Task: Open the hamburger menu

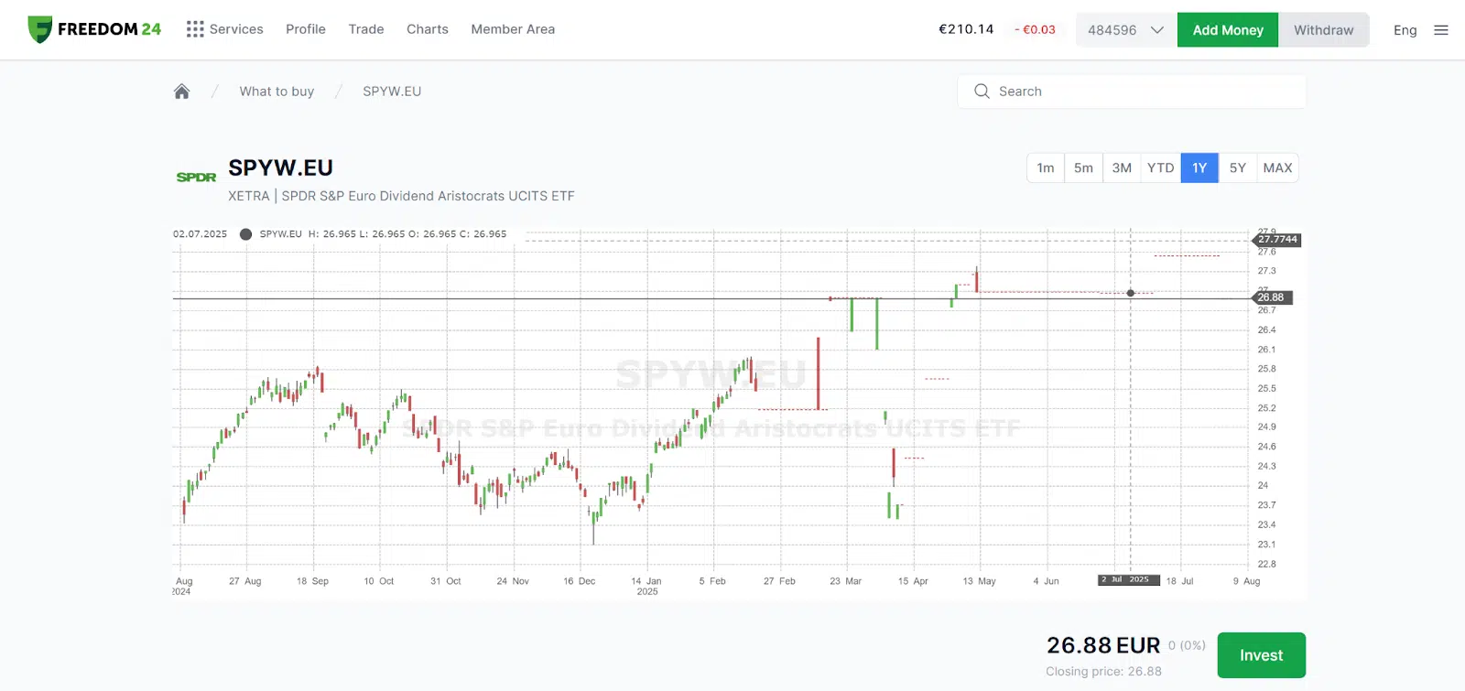Action: click(x=1441, y=30)
